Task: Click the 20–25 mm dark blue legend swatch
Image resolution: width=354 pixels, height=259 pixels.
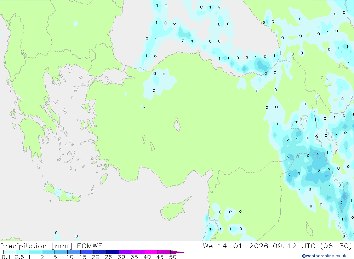Action: point(99,252)
